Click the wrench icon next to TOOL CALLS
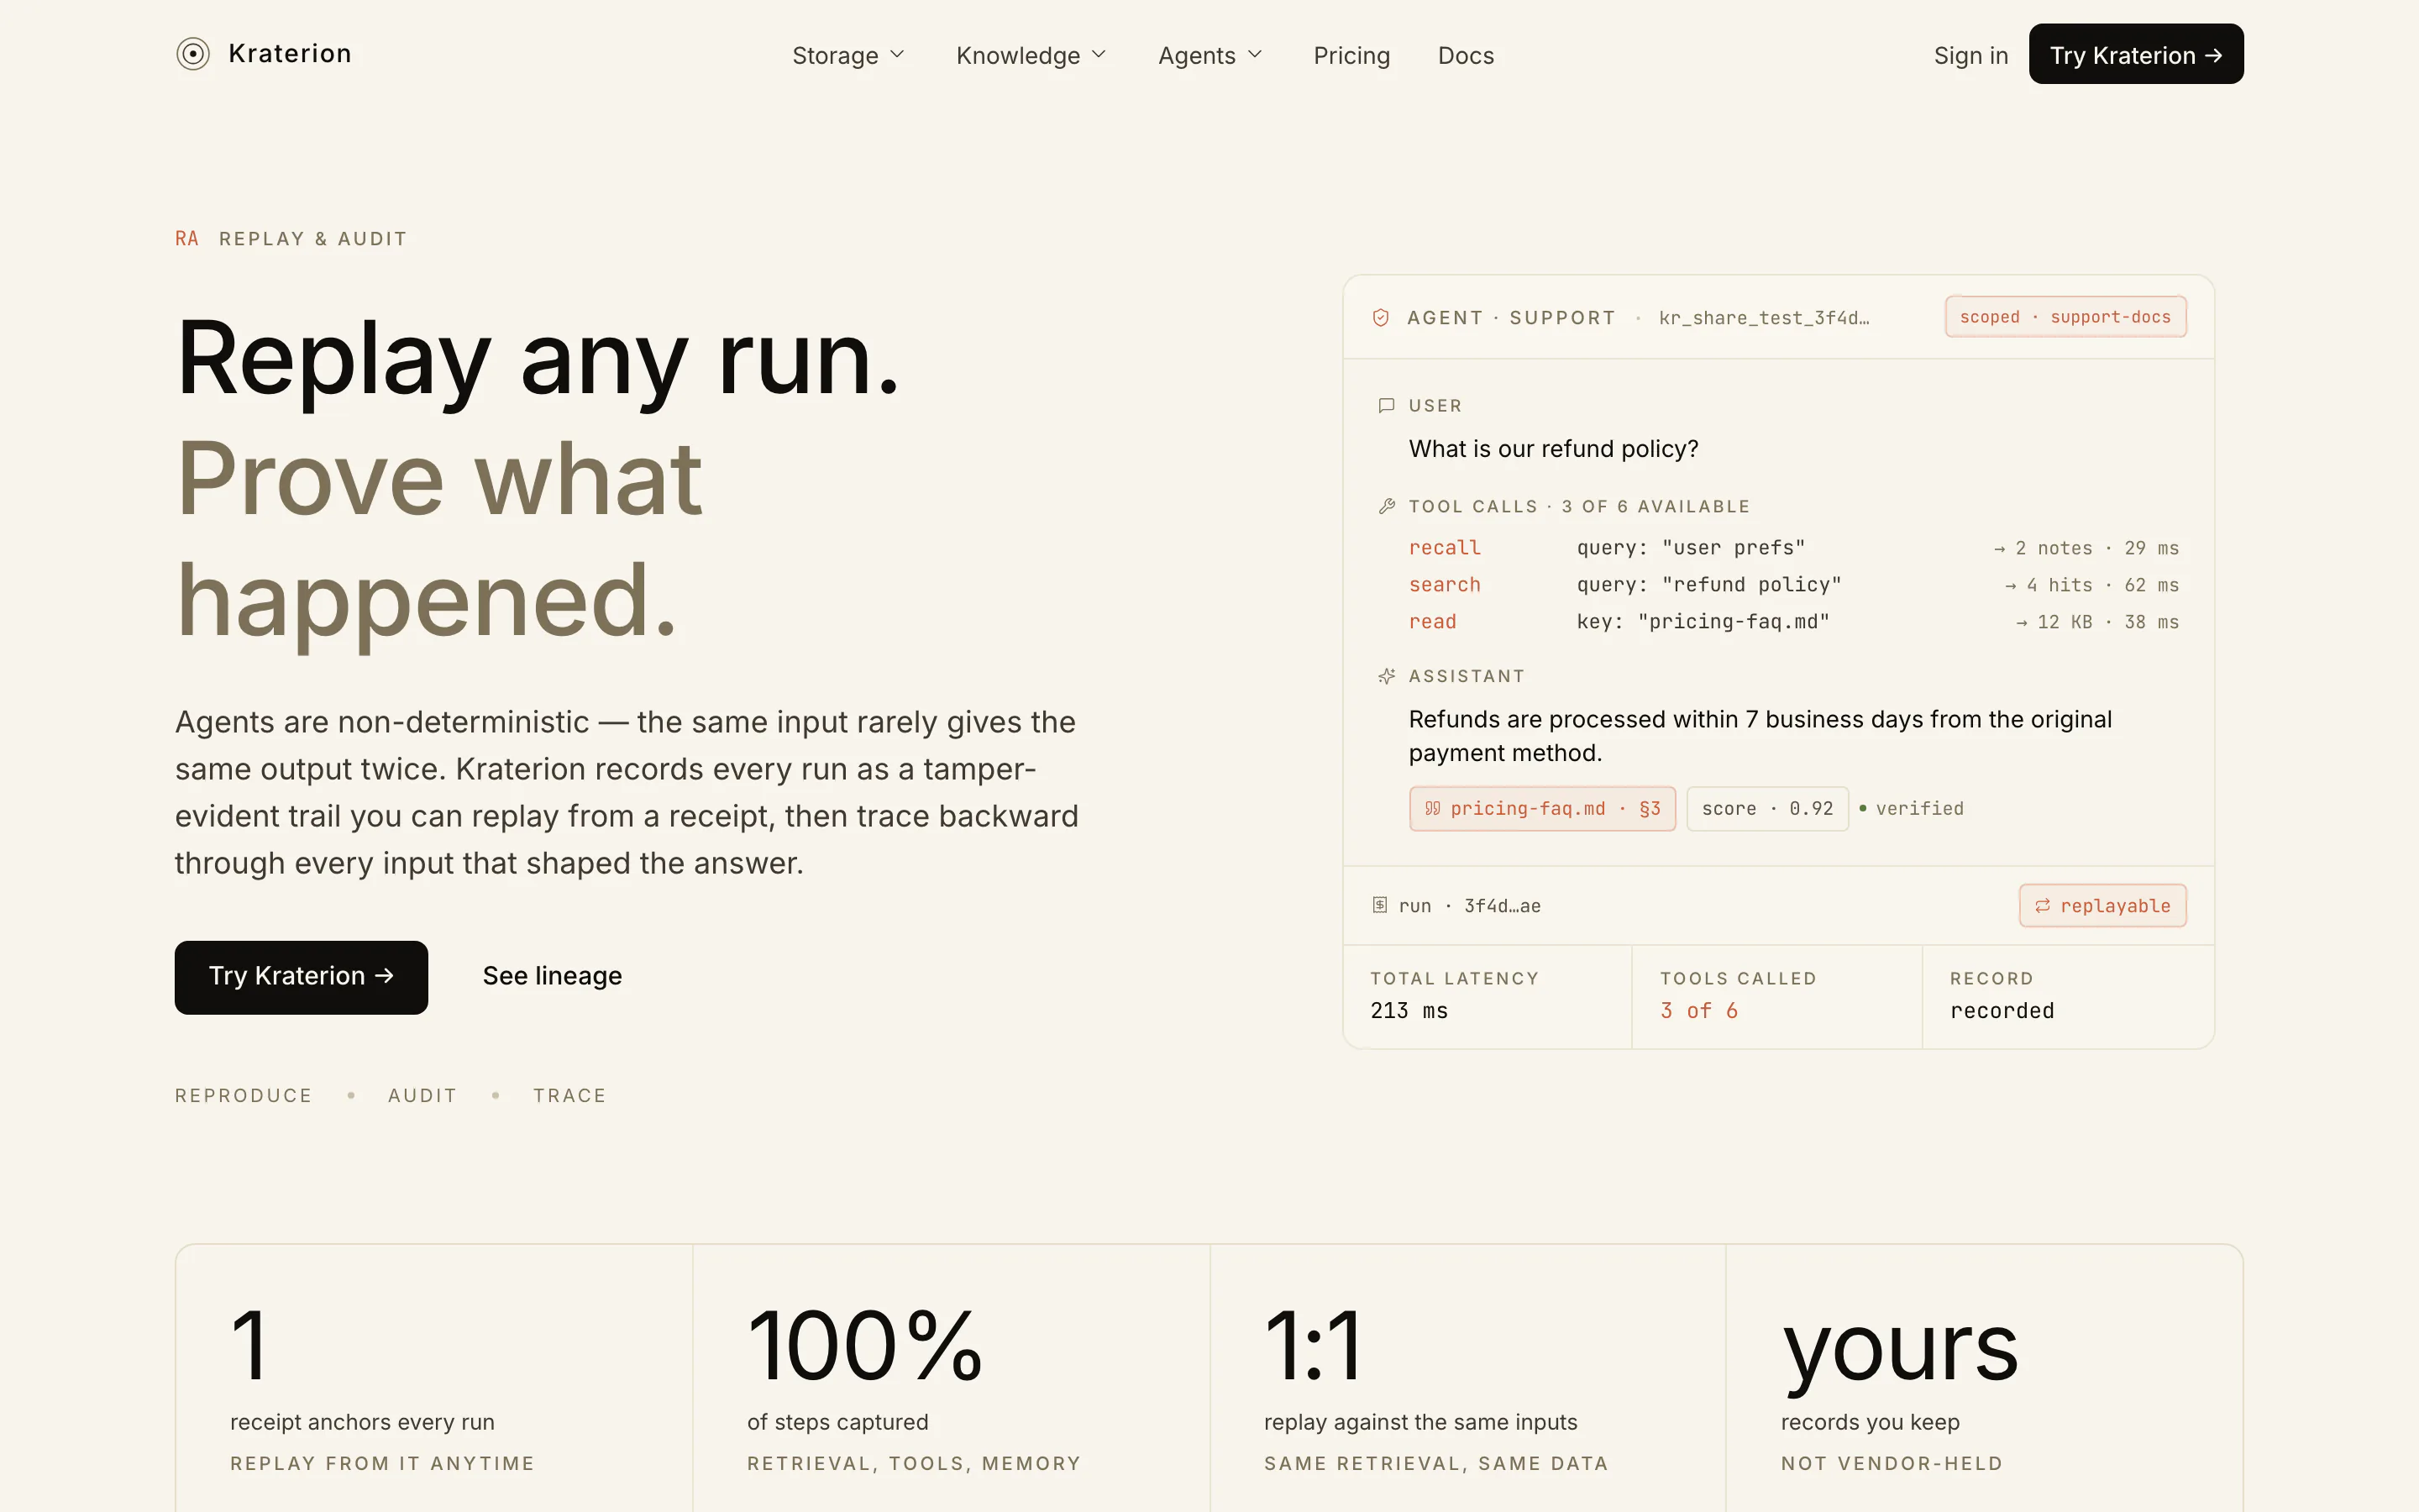The image size is (2419, 1512). [1387, 506]
